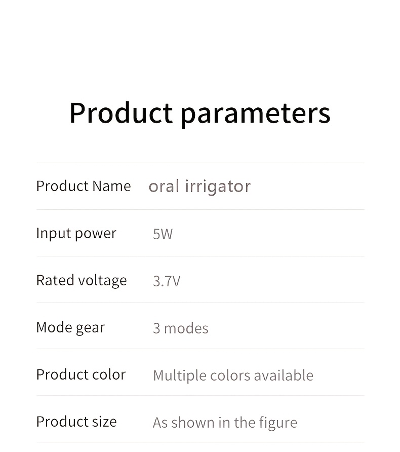Click the word 'modes' in the Mode gear row
400x452 pixels.
[x=186, y=328]
